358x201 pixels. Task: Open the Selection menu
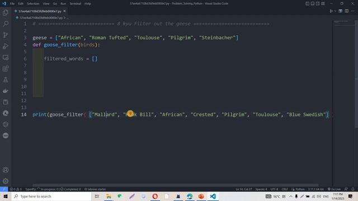[x=33, y=4]
